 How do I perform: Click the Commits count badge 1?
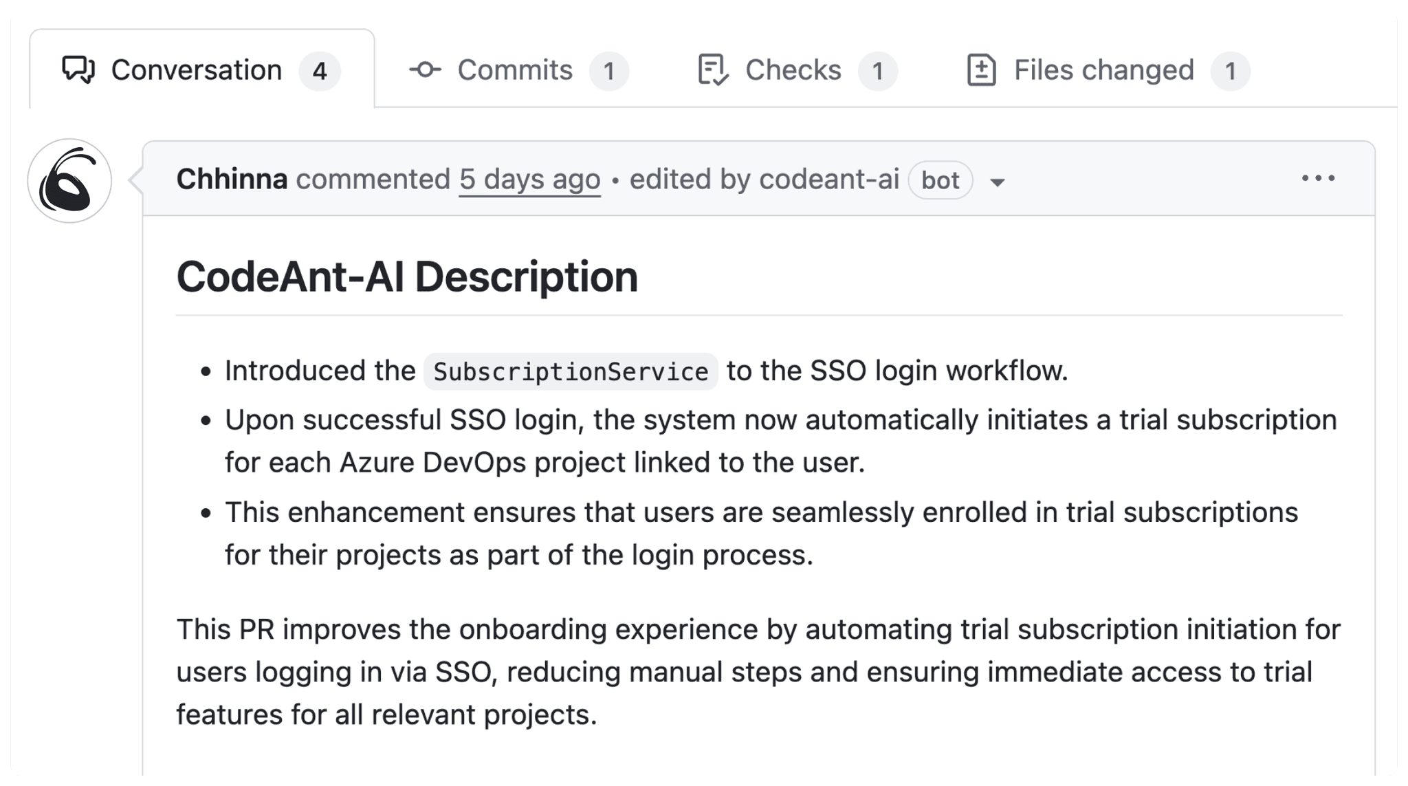tap(609, 71)
